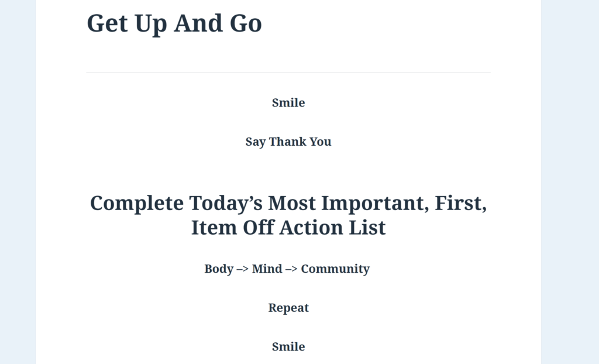Click the arrow between Mind and Community
The height and width of the screenshot is (364, 599).
click(x=291, y=269)
